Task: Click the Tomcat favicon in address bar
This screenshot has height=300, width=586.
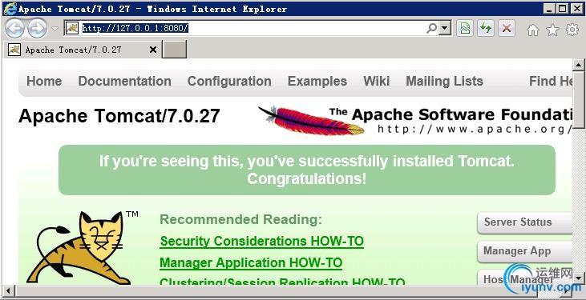Action: (72, 28)
